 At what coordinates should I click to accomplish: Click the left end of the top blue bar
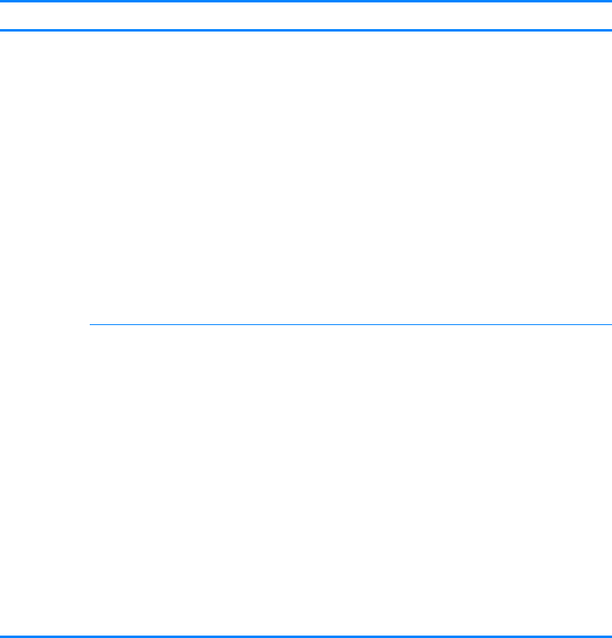click(x=2, y=2)
